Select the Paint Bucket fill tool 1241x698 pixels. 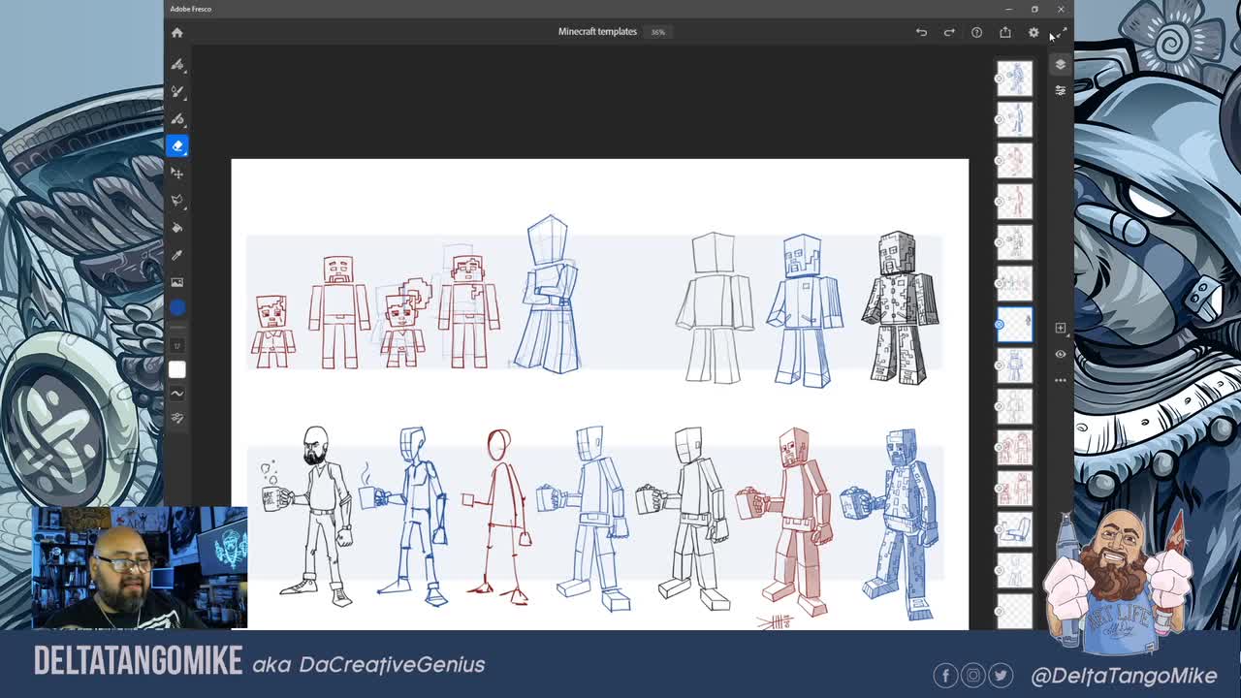[x=177, y=227]
